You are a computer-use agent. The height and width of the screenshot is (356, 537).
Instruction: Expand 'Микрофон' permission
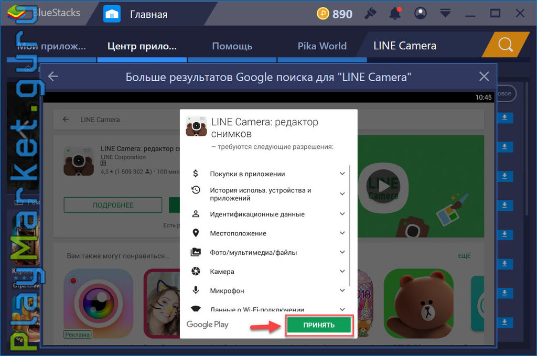[x=342, y=290]
